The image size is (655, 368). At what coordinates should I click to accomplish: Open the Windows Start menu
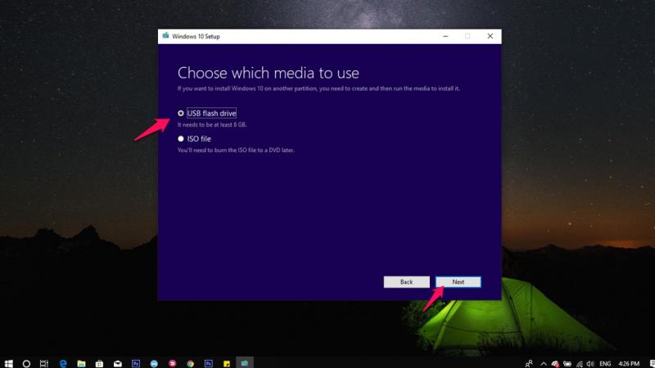coord(8,362)
